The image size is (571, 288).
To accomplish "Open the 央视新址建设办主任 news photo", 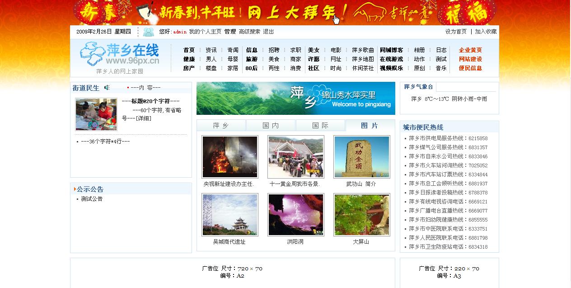I will (x=230, y=157).
